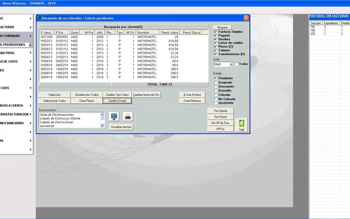The width and height of the screenshot is (350, 219).
Task: Toggle the Letras de cambio checkbox
Action: pos(215,43)
